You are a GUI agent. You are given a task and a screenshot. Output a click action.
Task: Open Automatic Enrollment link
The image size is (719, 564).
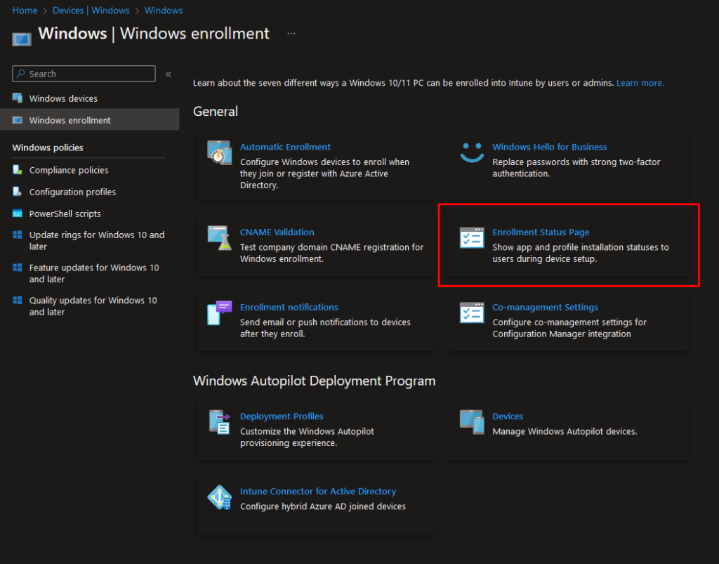pyautogui.click(x=285, y=147)
